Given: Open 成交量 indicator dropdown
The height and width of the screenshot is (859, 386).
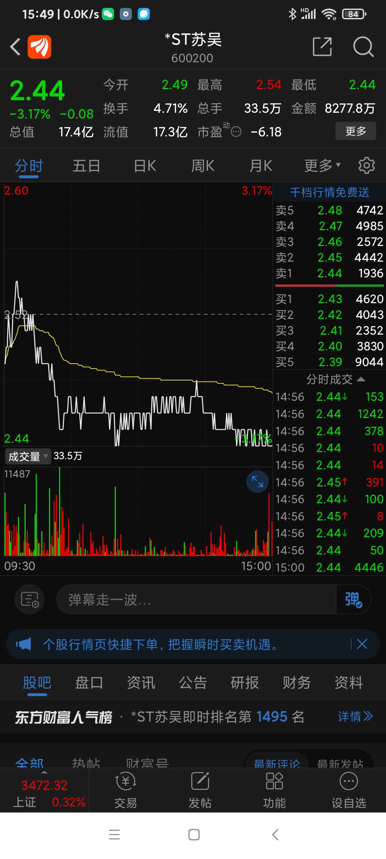Looking at the screenshot, I should pos(28,456).
